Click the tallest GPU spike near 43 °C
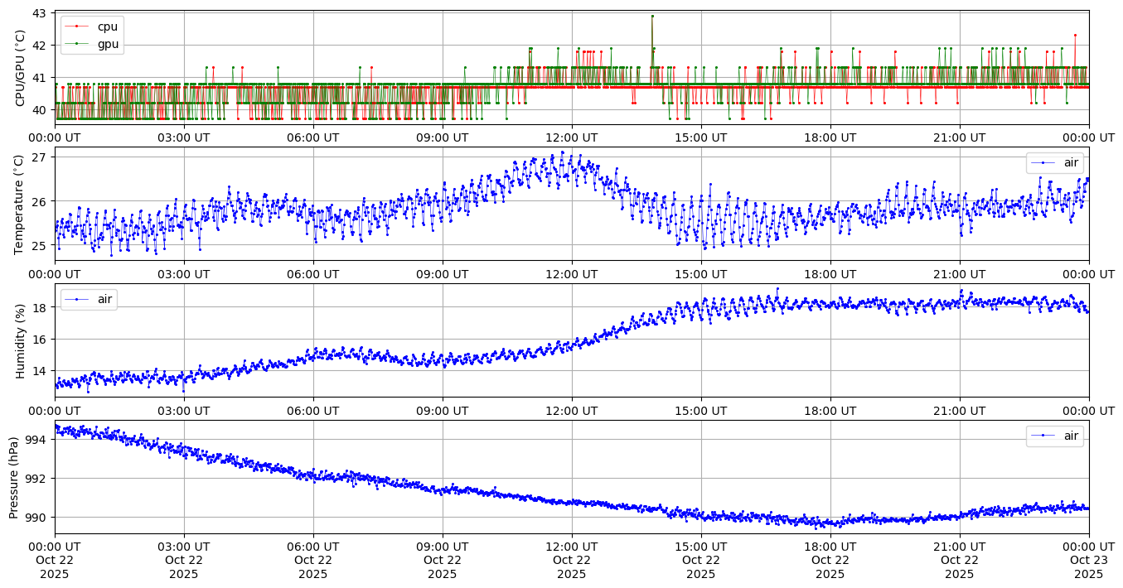The width and height of the screenshot is (1123, 588). coord(652,16)
